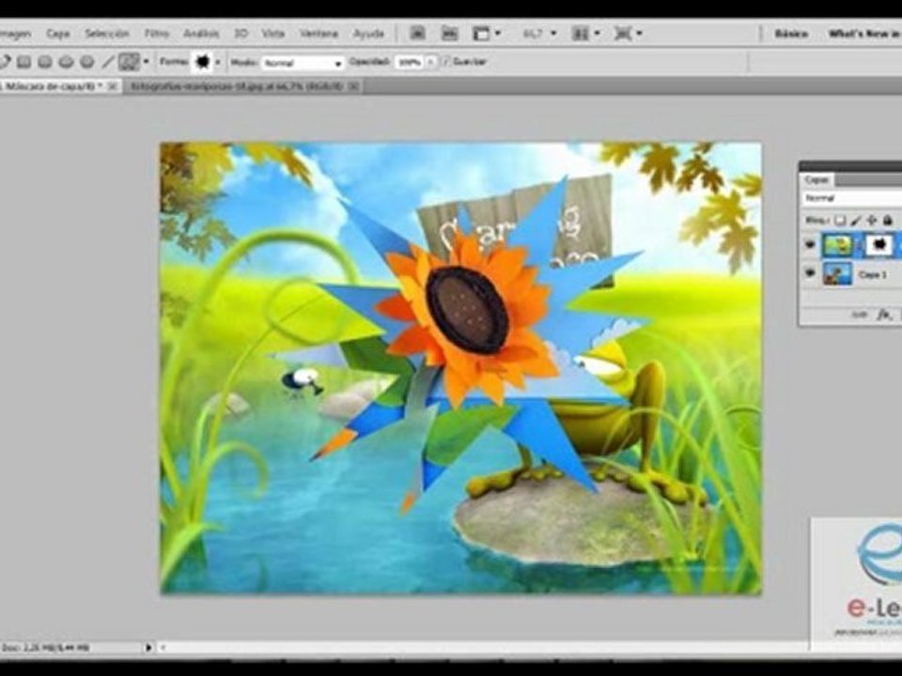
Task: Hide the Capa 1 layer eye
Action: pyautogui.click(x=810, y=273)
